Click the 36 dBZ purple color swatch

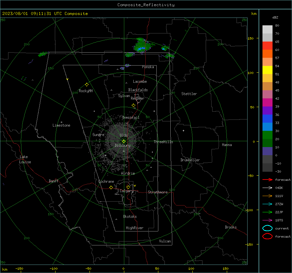(267, 110)
